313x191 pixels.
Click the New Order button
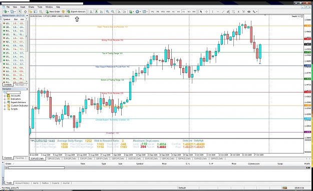[53, 11]
